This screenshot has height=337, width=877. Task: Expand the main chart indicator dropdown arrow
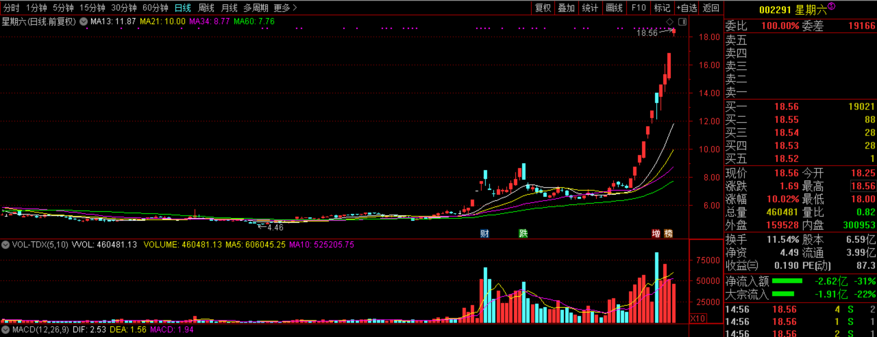pos(84,21)
